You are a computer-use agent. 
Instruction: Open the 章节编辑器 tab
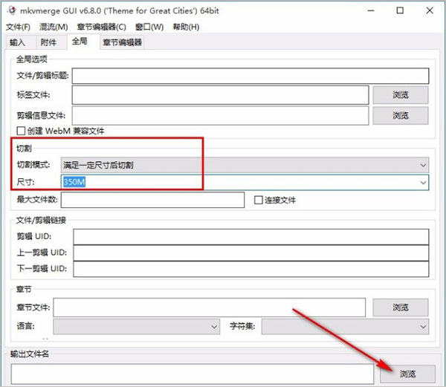[123, 42]
